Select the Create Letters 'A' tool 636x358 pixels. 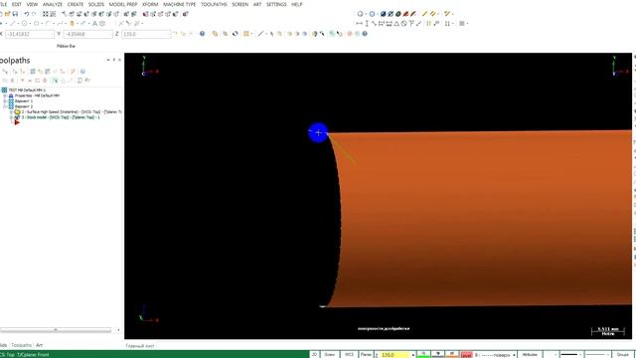(x=95, y=24)
